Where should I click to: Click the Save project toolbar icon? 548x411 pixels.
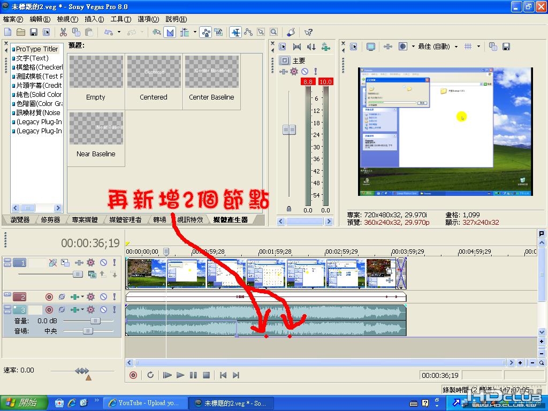[34, 33]
